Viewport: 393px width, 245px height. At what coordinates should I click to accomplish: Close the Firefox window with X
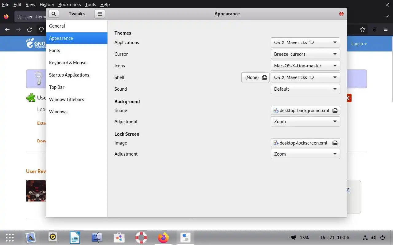[387, 5]
